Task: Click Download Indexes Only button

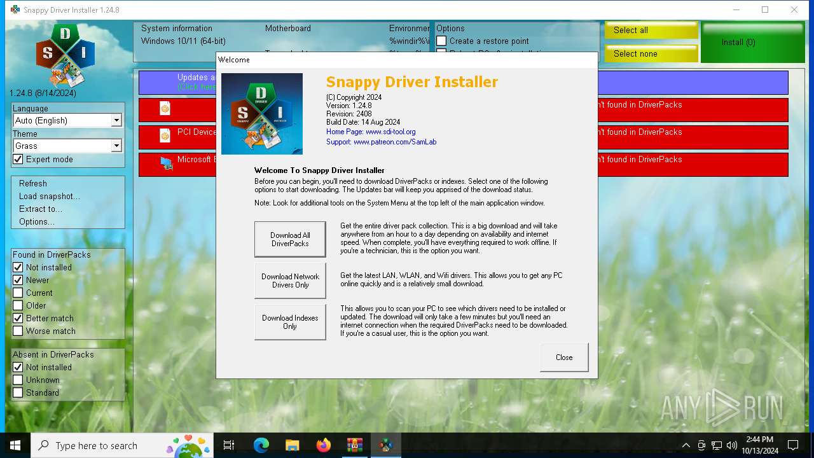Action: tap(290, 322)
